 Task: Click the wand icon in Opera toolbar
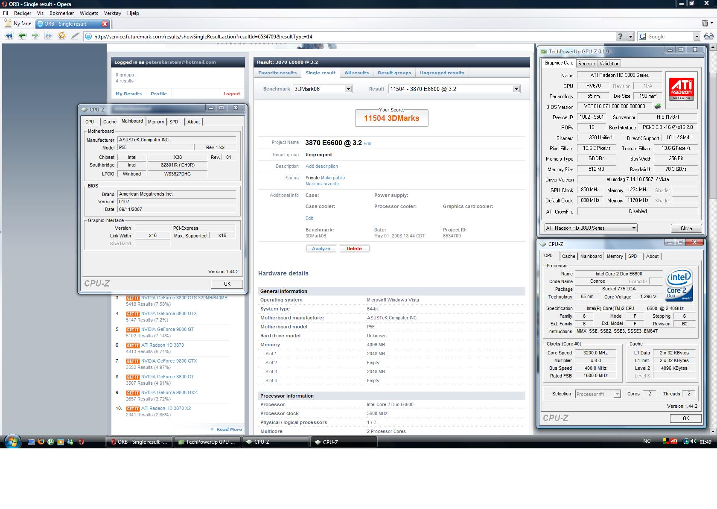tap(75, 36)
